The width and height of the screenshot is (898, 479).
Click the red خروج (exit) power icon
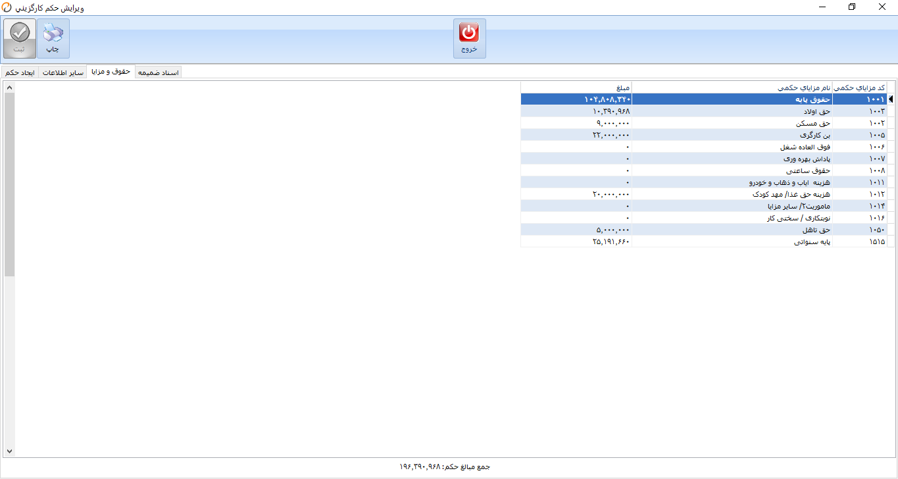[x=469, y=32]
